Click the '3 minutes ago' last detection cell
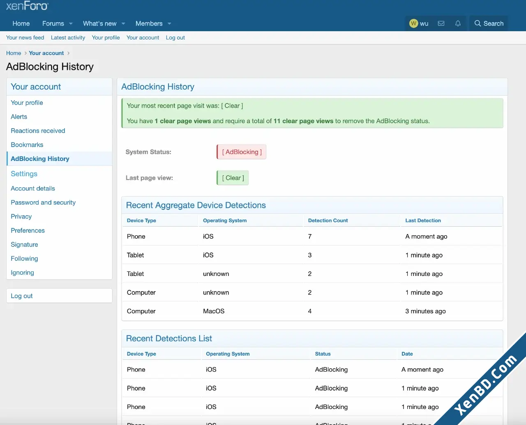The image size is (526, 425). [x=425, y=311]
